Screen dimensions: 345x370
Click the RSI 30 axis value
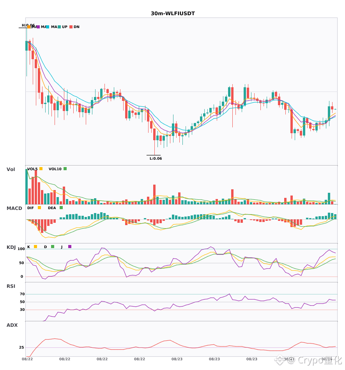[x=22, y=310]
